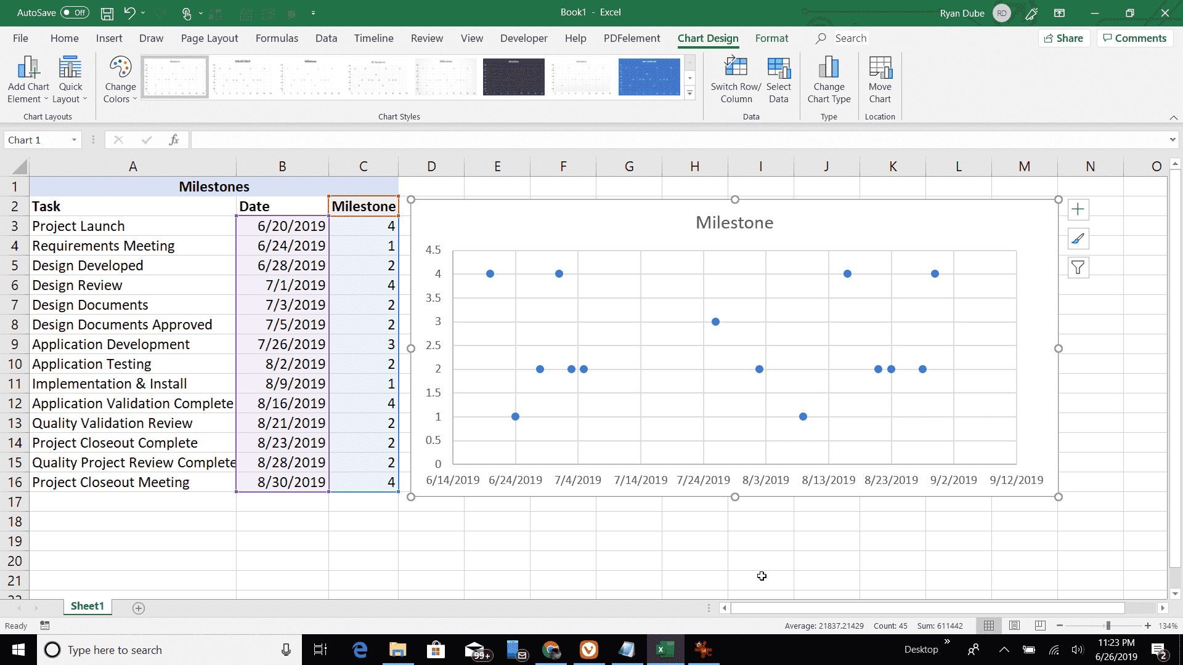Open the Format ribbon tab
The width and height of the screenshot is (1183, 665).
[x=771, y=38]
